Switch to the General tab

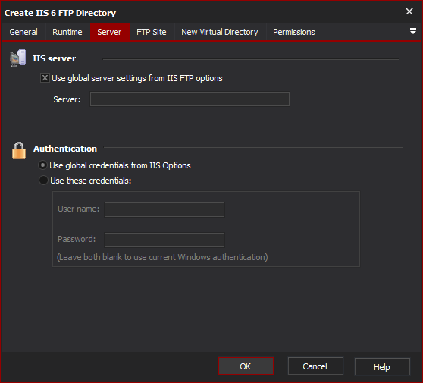pyautogui.click(x=23, y=32)
